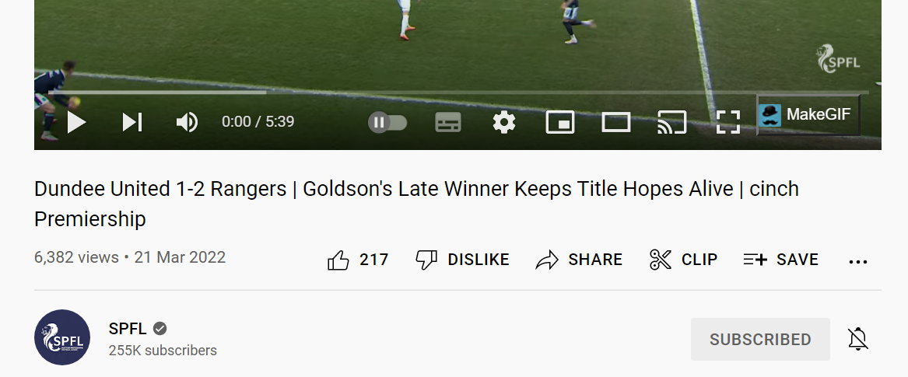The width and height of the screenshot is (908, 377).
Task: Click the SUBSCRIBED button
Action: point(760,340)
